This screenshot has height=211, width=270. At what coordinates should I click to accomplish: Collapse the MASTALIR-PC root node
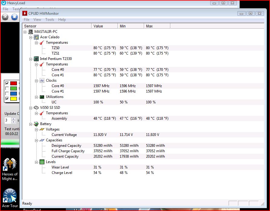pos(25,32)
